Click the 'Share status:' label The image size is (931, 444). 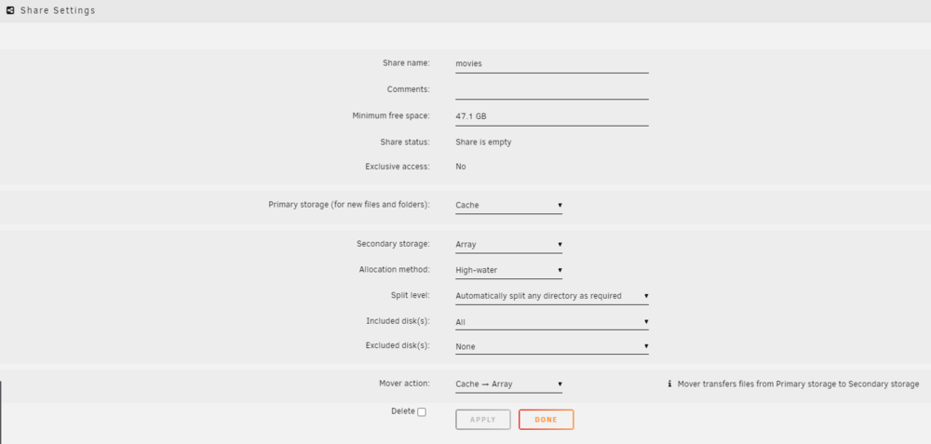coord(405,142)
